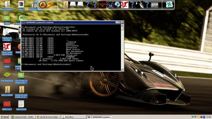
Task: Click '.android' directory listing entry
Action: (71, 42)
